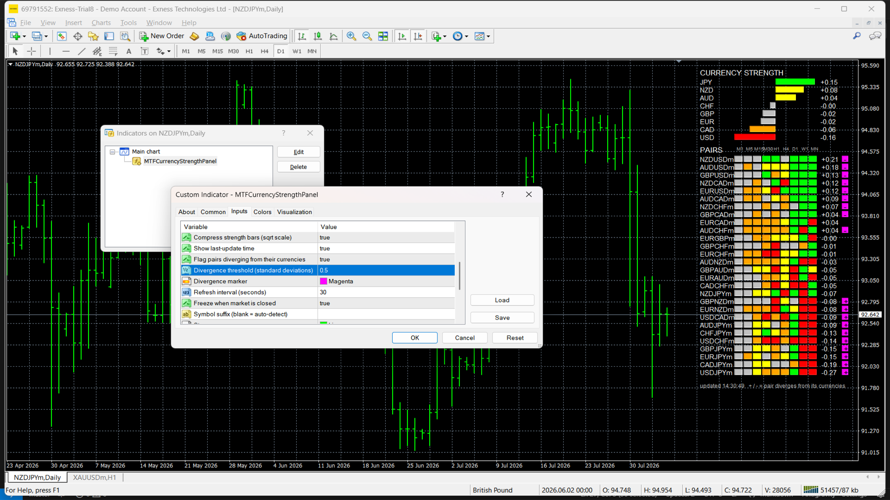Viewport: 890px width, 500px height.
Task: Toggle chart auto scroll
Action: pyautogui.click(x=402, y=36)
